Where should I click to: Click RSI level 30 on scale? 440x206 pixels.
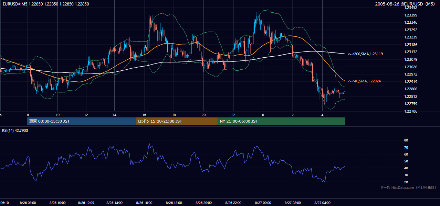coord(406,175)
